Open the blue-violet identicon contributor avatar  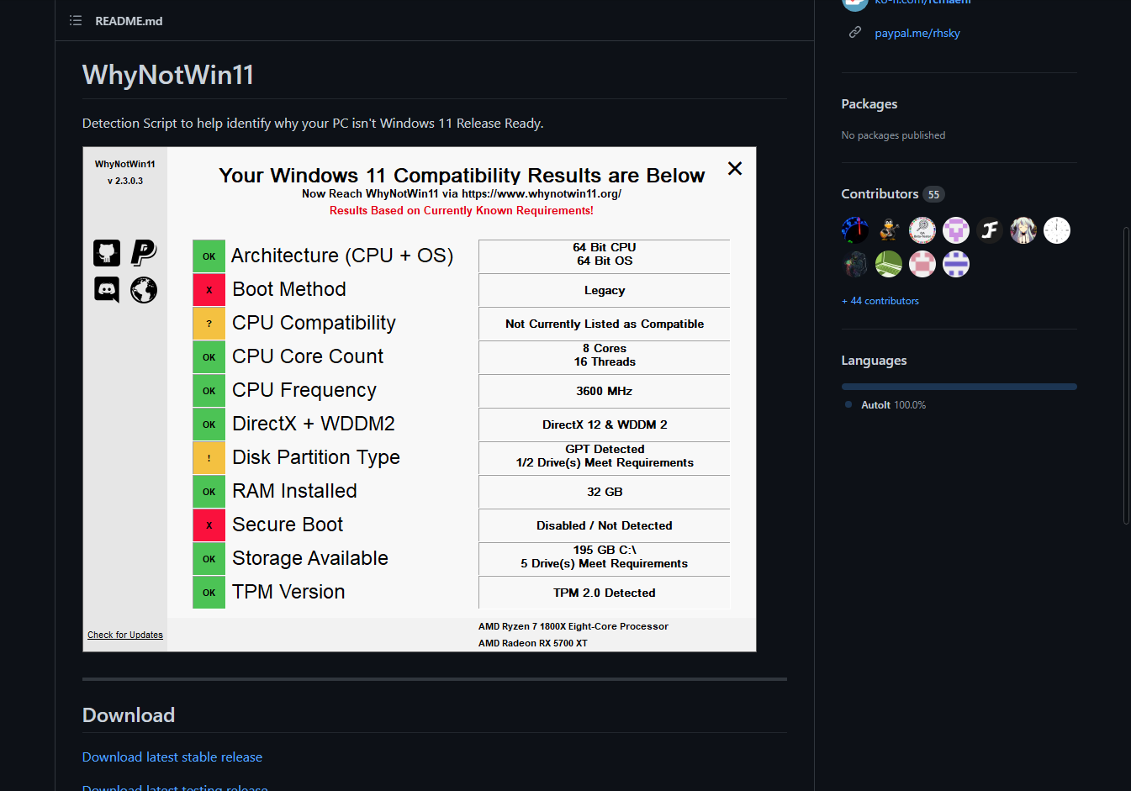click(956, 264)
